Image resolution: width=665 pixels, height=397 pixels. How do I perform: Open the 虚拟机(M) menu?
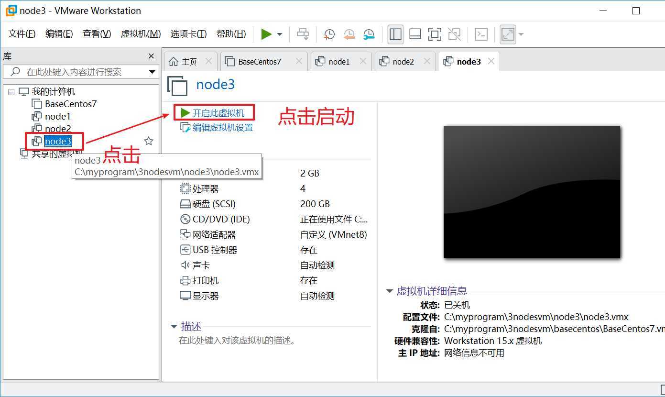141,33
